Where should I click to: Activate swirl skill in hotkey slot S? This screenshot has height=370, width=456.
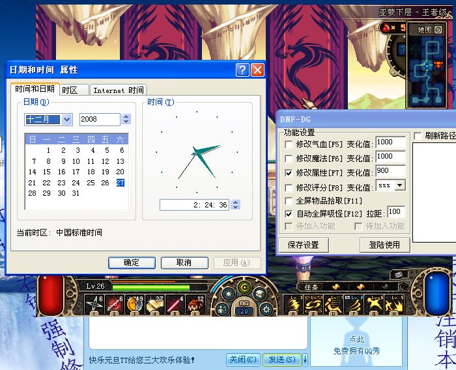click(x=313, y=304)
